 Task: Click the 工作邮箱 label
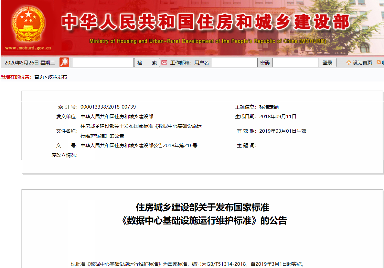180,63
